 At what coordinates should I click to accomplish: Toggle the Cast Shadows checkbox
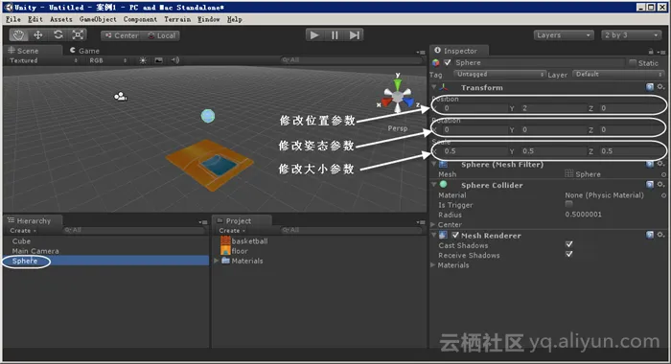(x=568, y=244)
